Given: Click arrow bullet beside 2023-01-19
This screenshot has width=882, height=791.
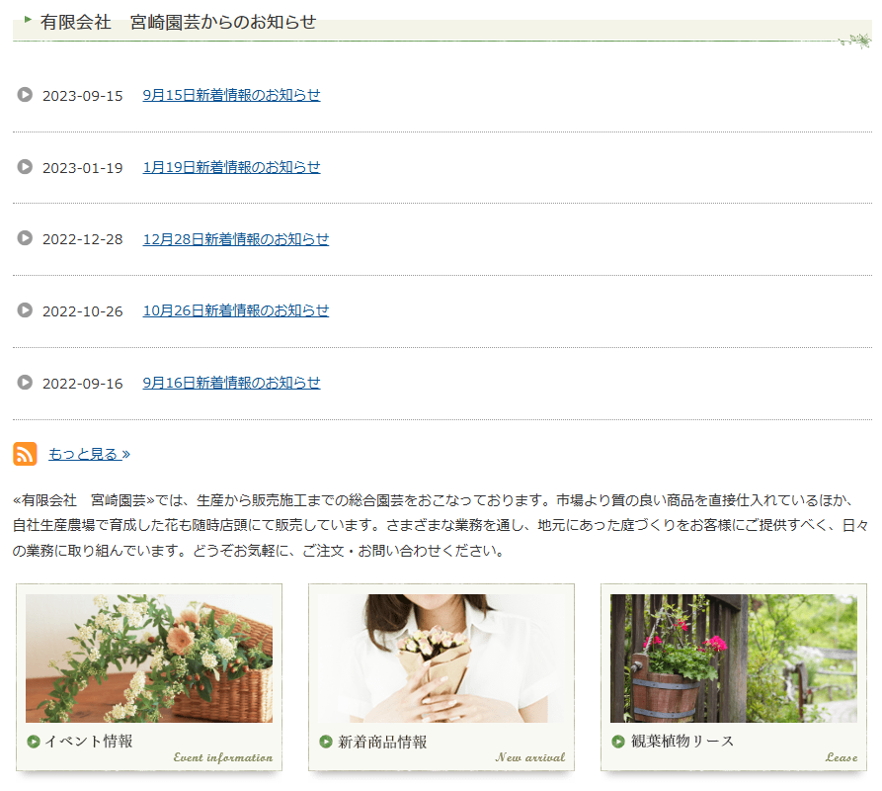Looking at the screenshot, I should tap(25, 167).
